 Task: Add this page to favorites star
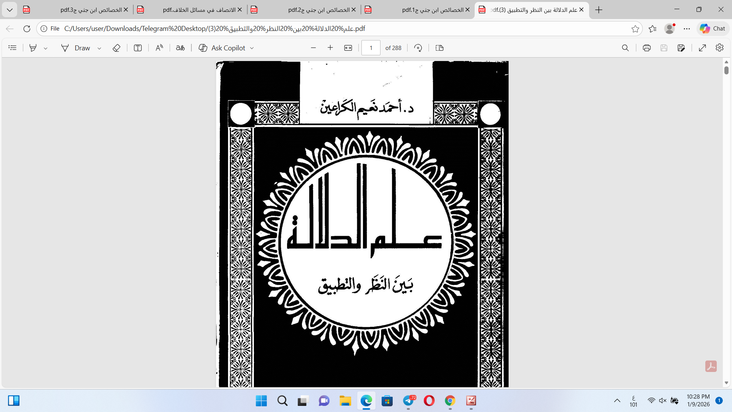635,29
